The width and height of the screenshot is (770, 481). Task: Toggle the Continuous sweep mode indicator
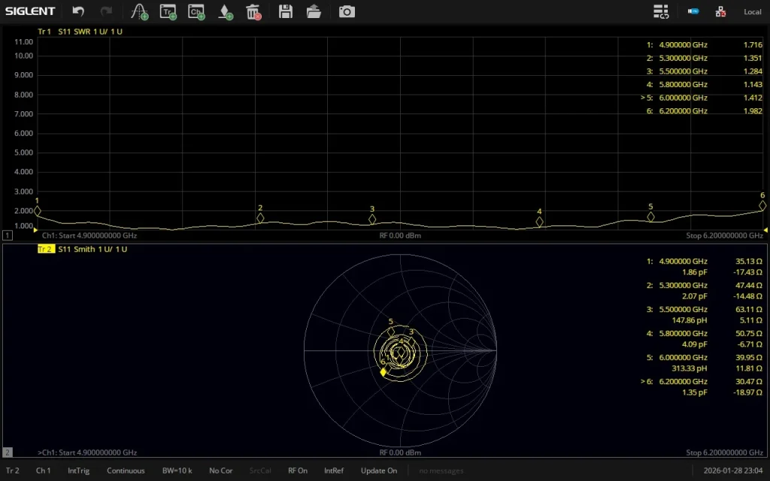(x=126, y=470)
